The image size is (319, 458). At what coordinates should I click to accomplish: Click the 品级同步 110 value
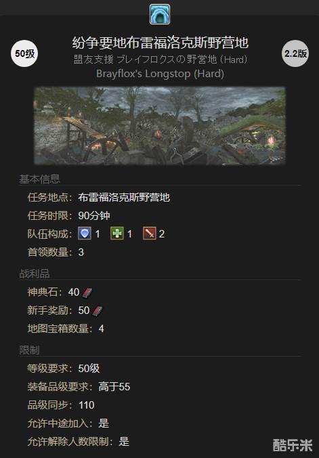click(x=86, y=405)
